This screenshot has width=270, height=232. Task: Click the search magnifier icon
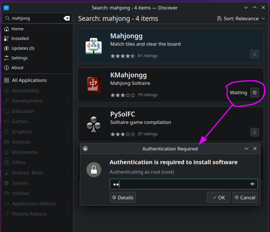pyautogui.click(x=7, y=18)
